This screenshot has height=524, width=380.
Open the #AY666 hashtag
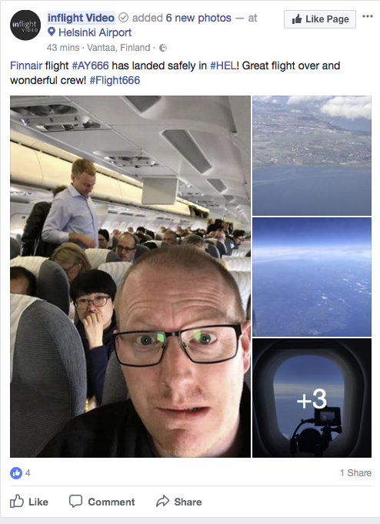[91, 65]
